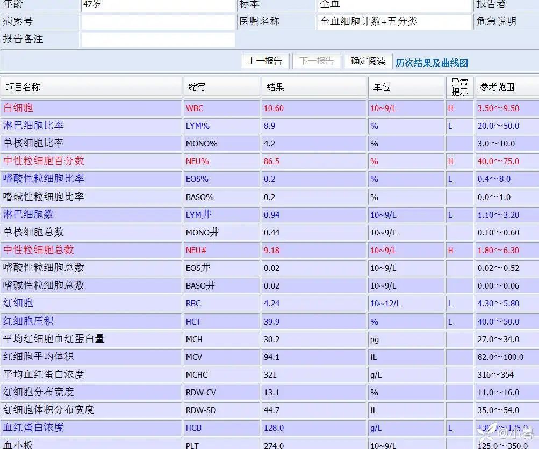
Task: Click the MCH abbreviation cell
Action: tap(222, 340)
